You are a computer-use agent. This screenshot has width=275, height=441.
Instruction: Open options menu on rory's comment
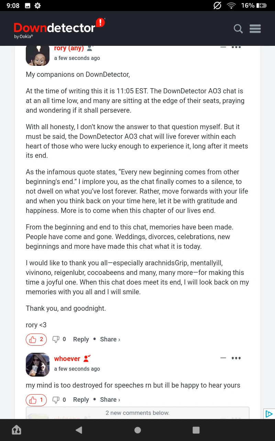[x=236, y=47]
